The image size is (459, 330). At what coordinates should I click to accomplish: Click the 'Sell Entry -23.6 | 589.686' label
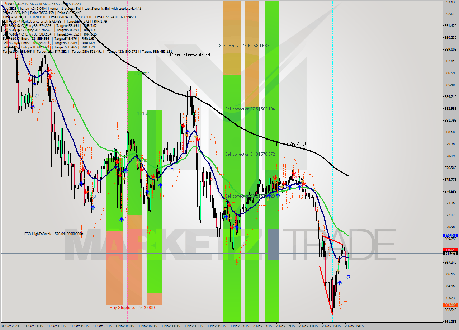[244, 46]
